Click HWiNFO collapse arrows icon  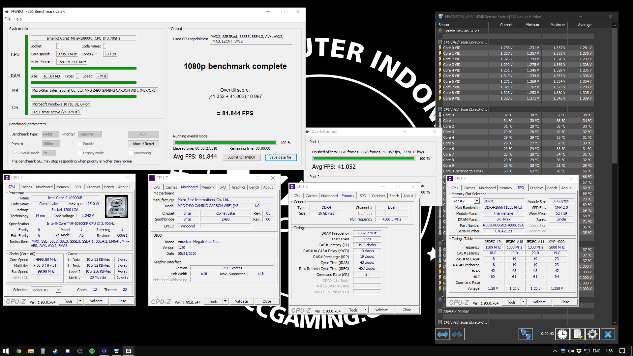click(x=457, y=334)
